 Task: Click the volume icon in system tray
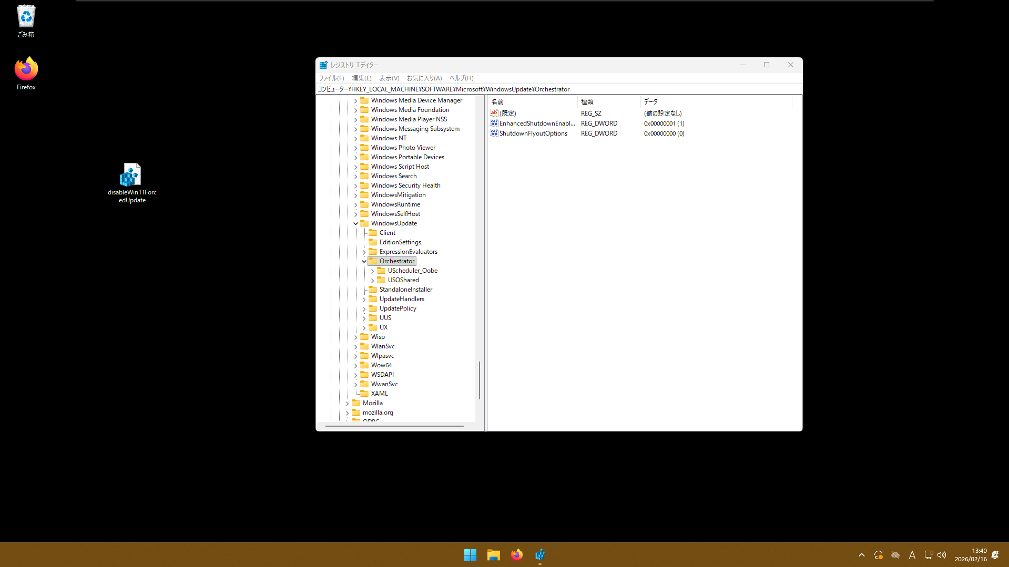(942, 555)
